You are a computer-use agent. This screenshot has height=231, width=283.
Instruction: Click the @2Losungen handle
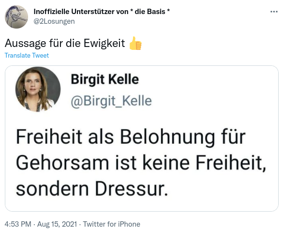click(54, 21)
